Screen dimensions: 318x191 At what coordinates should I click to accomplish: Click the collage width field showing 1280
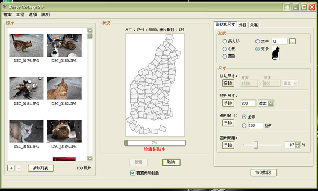[x=249, y=83]
